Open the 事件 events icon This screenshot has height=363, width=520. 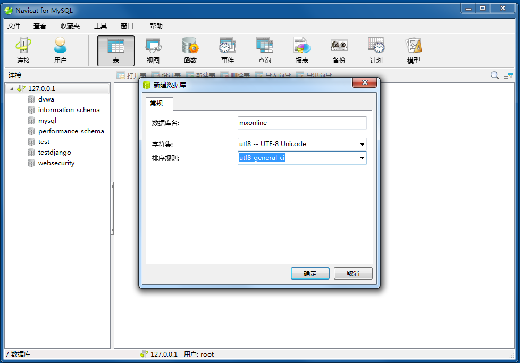tap(228, 50)
